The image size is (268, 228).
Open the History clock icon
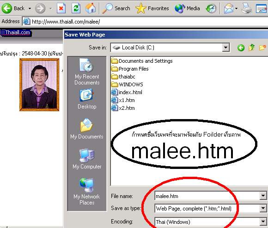(211, 8)
